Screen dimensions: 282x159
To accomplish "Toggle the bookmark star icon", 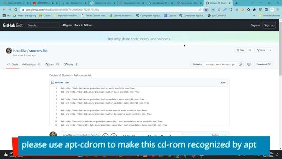I will pos(206,10).
